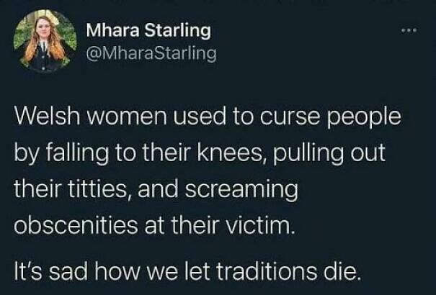Click the display name Mhara Starling
Image resolution: width=436 pixels, height=295 pixels.
tap(148, 30)
